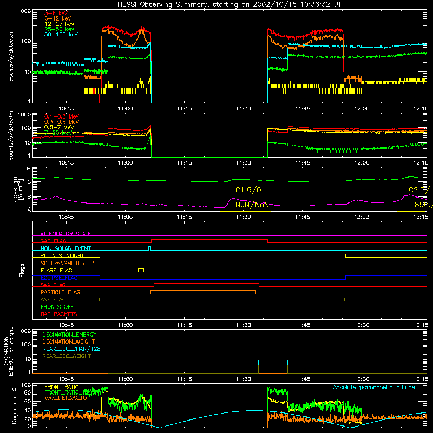Select the FLARE_FLAG label
This screenshot has width=433, height=433.
click(56, 270)
